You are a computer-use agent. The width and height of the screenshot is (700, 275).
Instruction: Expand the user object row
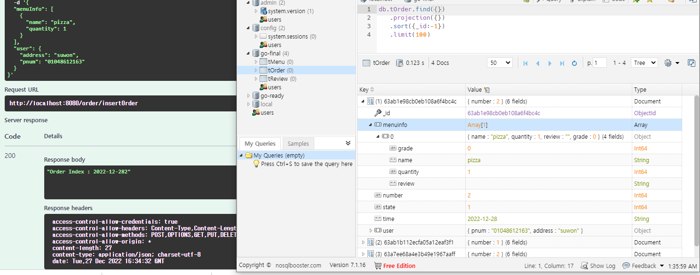tap(371, 230)
